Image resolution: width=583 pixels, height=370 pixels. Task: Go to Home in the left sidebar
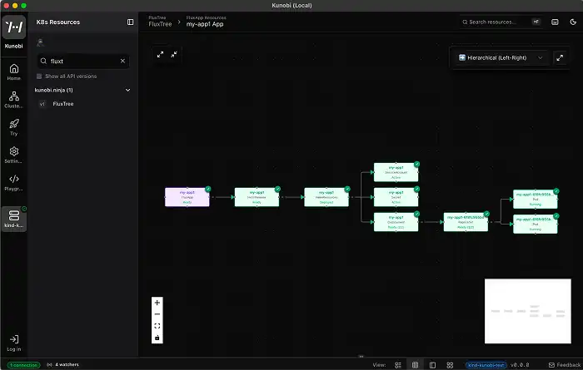tap(14, 72)
